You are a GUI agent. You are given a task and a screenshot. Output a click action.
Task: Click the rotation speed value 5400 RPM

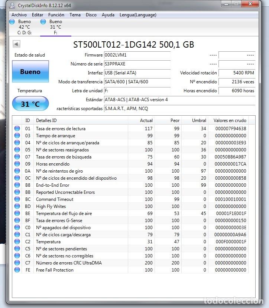[237, 73]
